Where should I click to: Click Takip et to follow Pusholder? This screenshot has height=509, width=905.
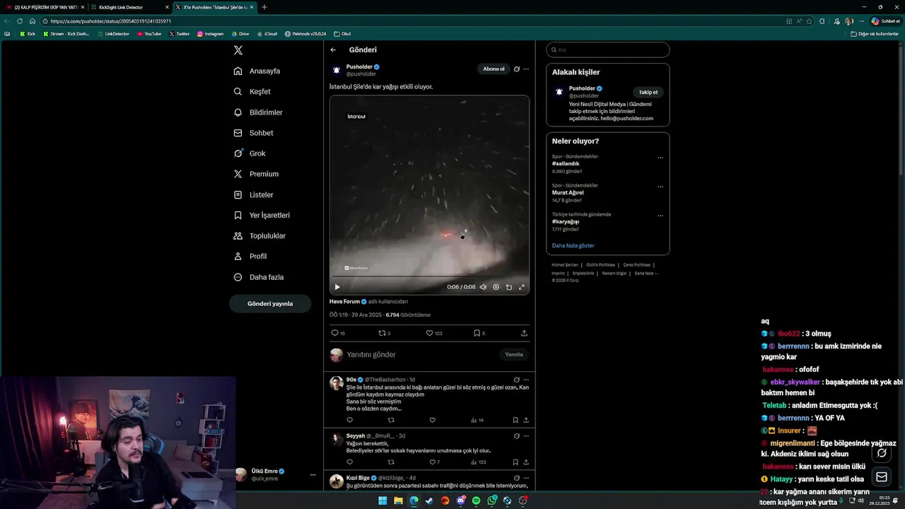click(648, 93)
